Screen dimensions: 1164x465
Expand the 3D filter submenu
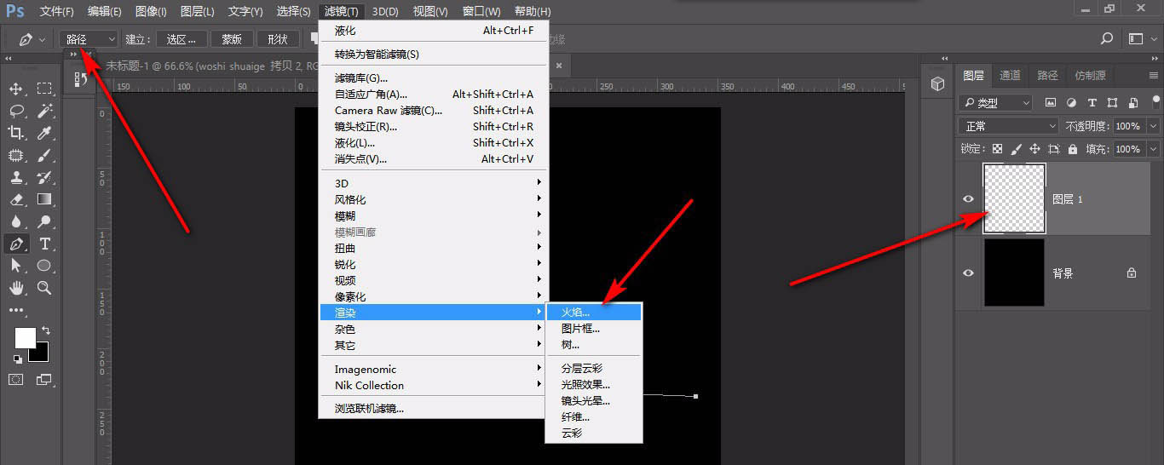[x=433, y=183]
